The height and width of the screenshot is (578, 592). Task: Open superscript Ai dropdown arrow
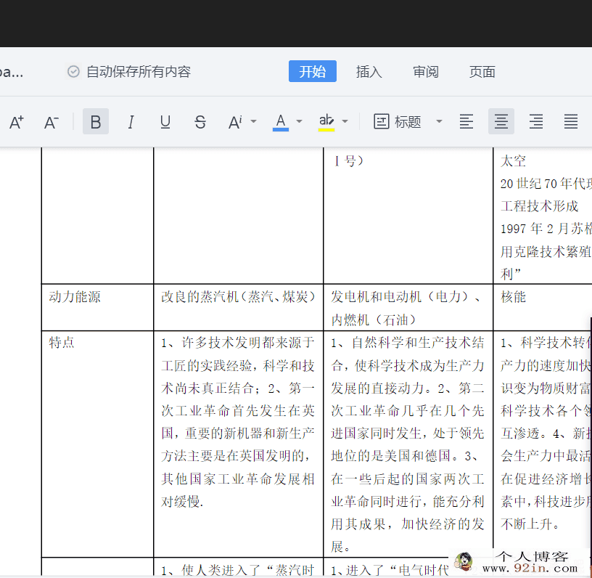[x=254, y=122]
